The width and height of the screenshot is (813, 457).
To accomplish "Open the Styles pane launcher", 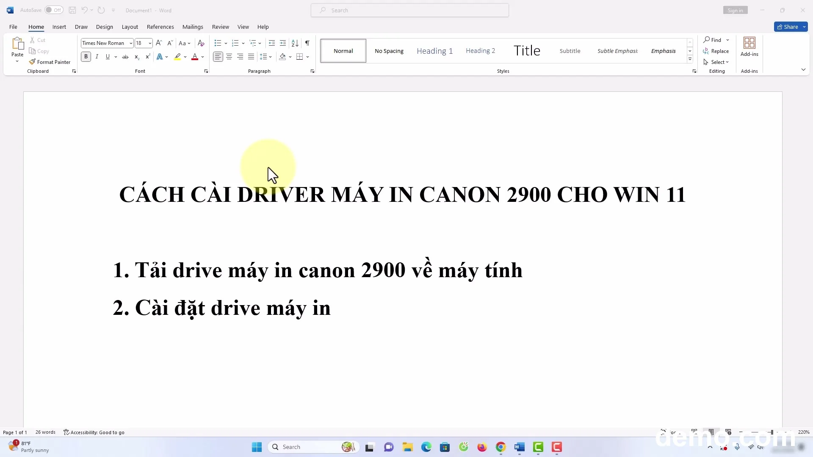I will tap(694, 71).
